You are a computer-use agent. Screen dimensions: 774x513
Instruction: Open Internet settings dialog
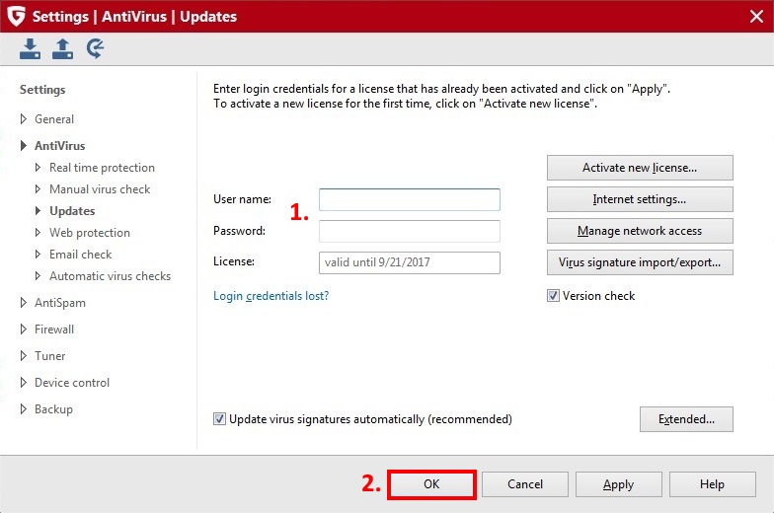(640, 199)
